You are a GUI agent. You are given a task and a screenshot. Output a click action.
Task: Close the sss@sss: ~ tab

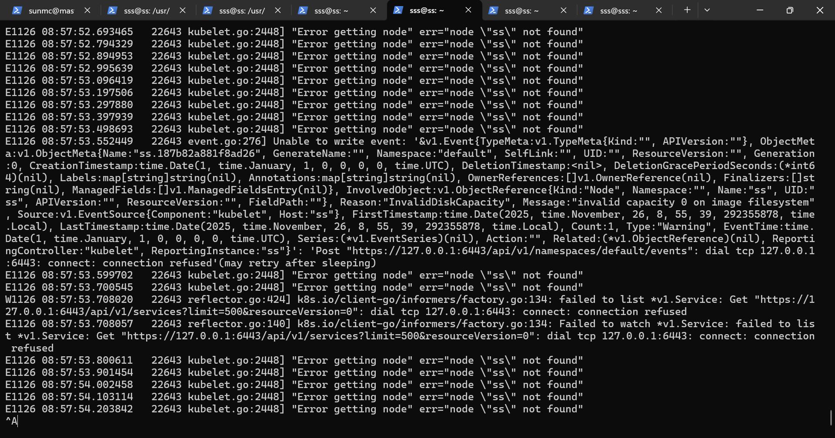point(659,10)
